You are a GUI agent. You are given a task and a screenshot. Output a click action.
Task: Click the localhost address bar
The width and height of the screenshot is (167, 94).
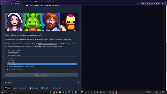click(x=74, y=3)
